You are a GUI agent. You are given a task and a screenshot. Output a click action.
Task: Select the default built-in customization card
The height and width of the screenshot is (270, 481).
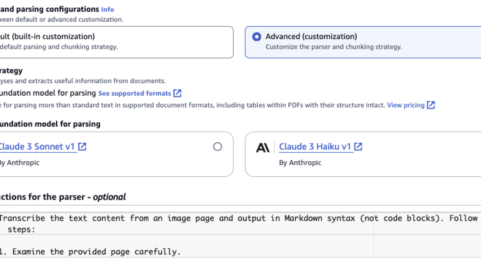click(117, 42)
